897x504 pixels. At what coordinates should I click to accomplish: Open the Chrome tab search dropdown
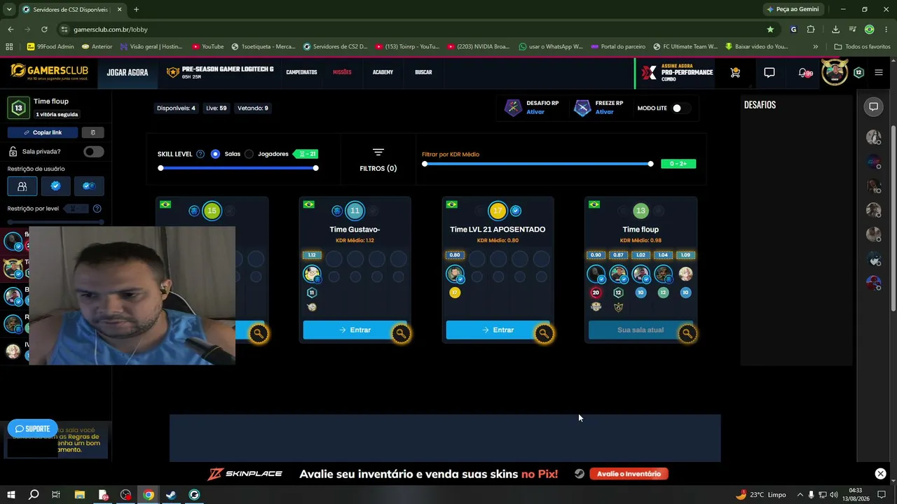9,10
